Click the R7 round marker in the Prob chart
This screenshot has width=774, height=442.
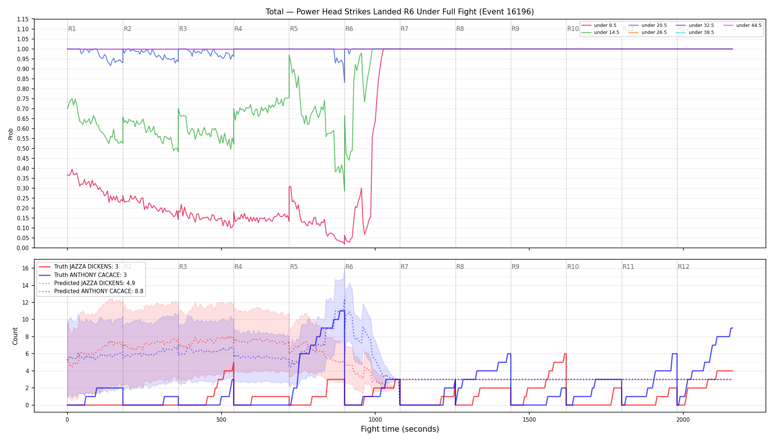[404, 29]
